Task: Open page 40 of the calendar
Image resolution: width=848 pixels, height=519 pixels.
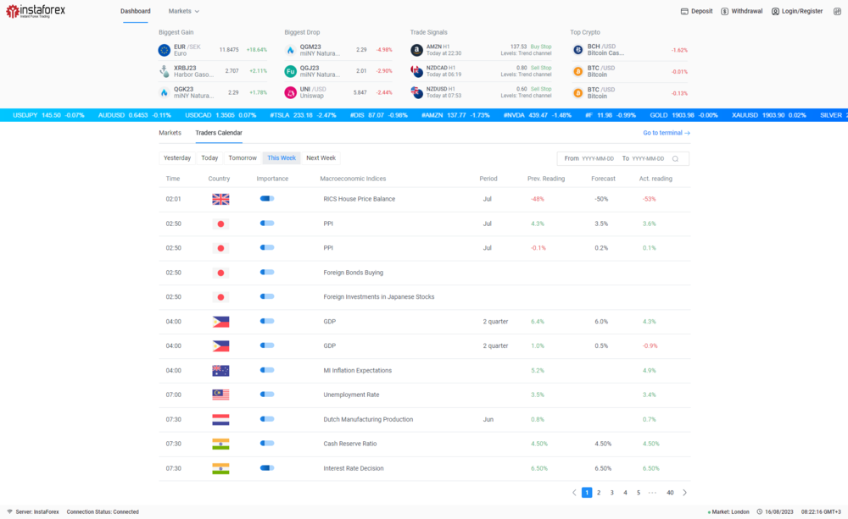Action: tap(670, 493)
